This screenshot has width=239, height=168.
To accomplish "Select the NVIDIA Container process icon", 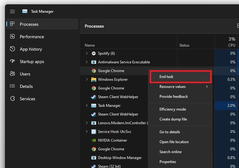I will (x=93, y=140).
